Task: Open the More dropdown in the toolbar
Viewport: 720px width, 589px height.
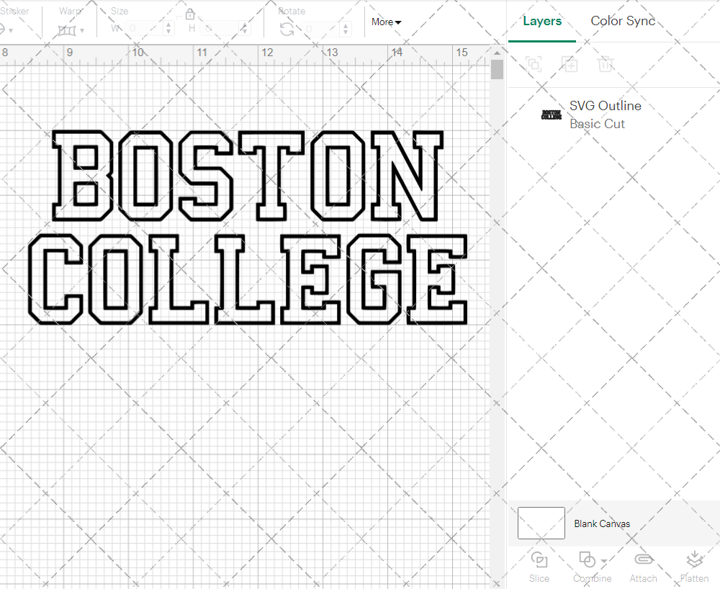Action: (386, 22)
